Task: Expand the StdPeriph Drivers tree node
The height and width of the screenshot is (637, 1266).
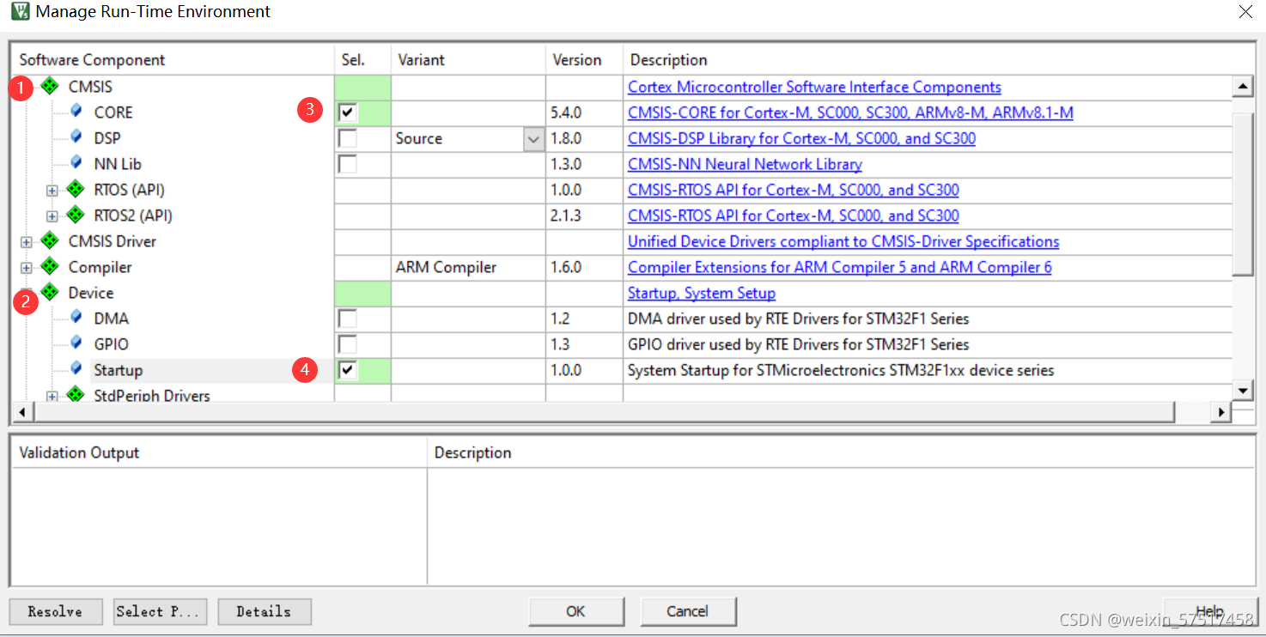Action: tap(52, 397)
